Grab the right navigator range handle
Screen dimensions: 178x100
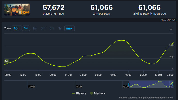pyautogui.click(x=173, y=84)
